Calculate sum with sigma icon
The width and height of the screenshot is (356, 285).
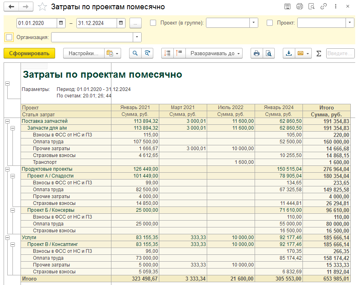[319, 54]
